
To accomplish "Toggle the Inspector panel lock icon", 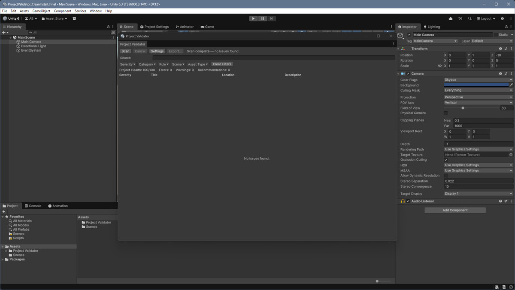I will [506, 27].
